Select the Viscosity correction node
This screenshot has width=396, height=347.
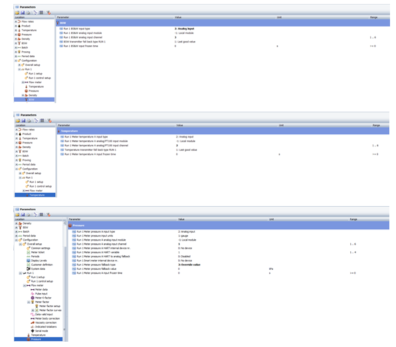click(x=46, y=322)
